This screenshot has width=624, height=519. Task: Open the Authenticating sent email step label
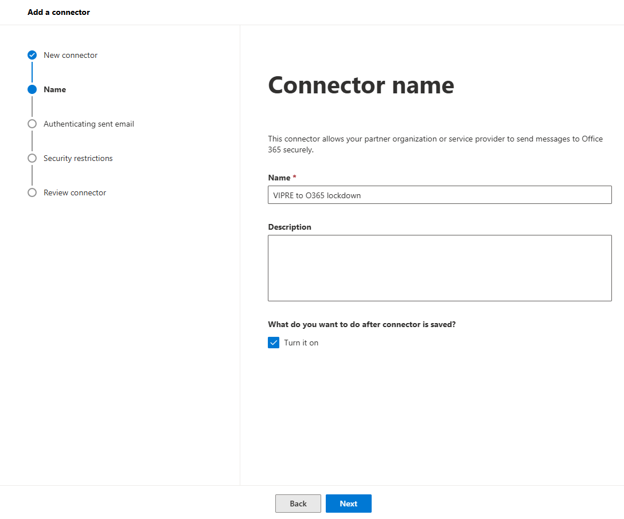pyautogui.click(x=89, y=124)
